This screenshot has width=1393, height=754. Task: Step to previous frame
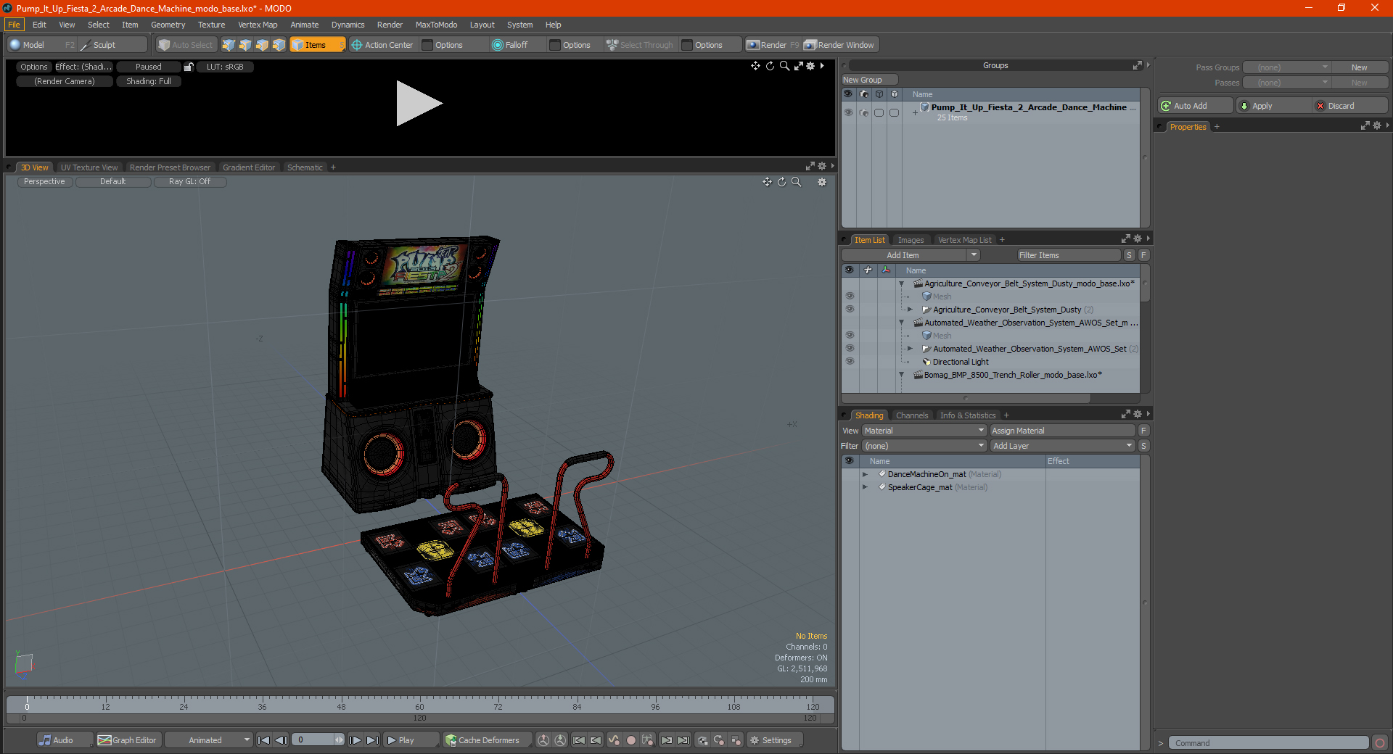point(282,740)
